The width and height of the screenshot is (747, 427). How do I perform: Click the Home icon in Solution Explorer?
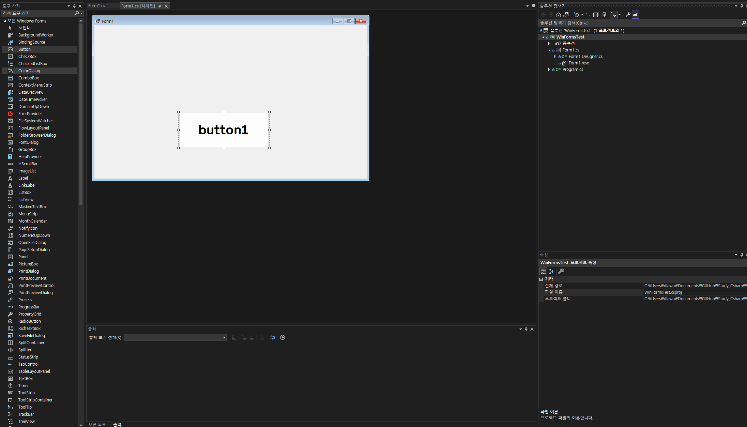558,15
